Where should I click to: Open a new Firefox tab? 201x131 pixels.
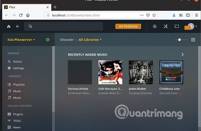click(55, 7)
